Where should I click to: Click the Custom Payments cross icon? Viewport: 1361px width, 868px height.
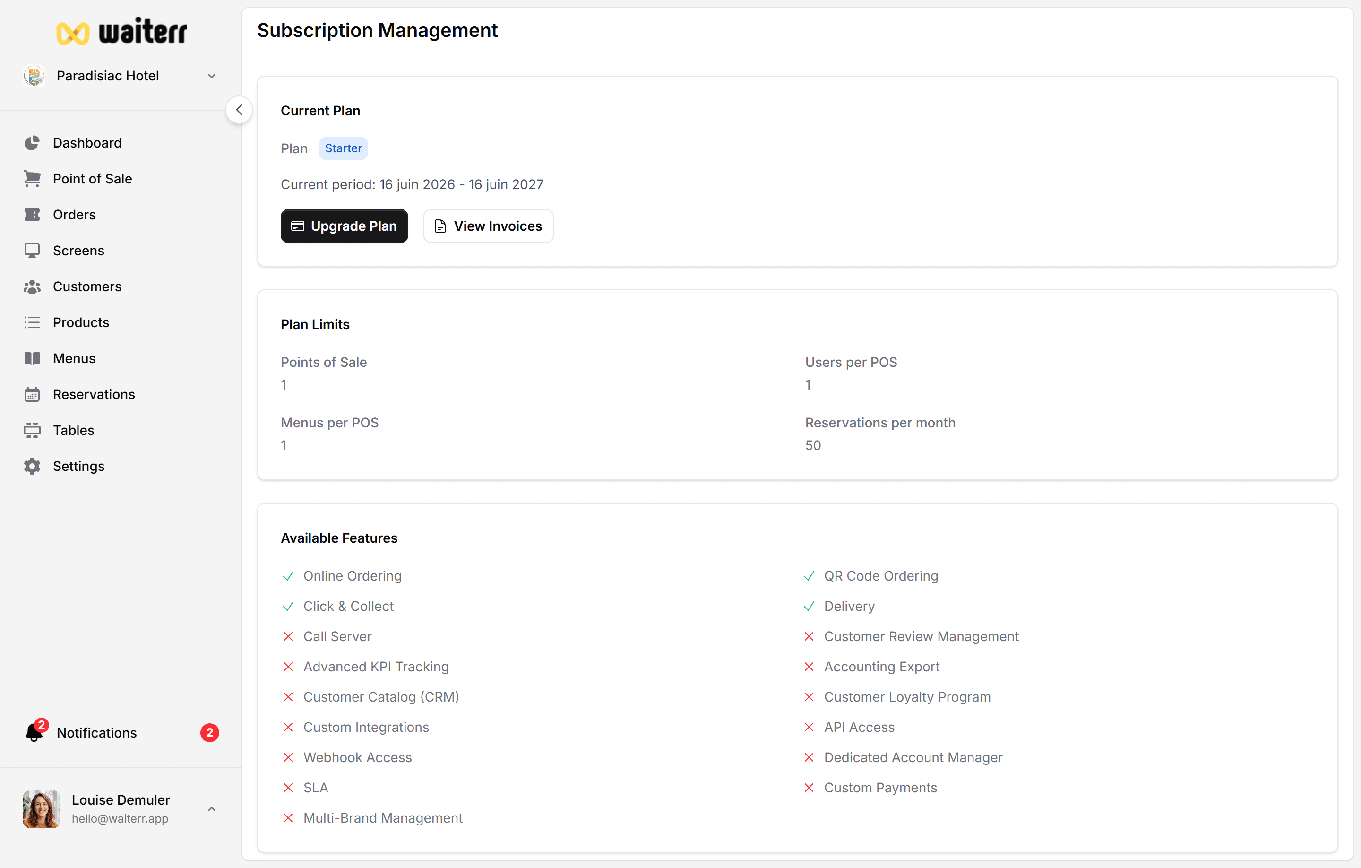coord(809,788)
